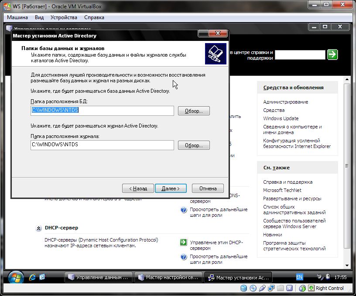Click the VirtualBox title bar application icon
The image size is (356, 296).
(x=7, y=7)
